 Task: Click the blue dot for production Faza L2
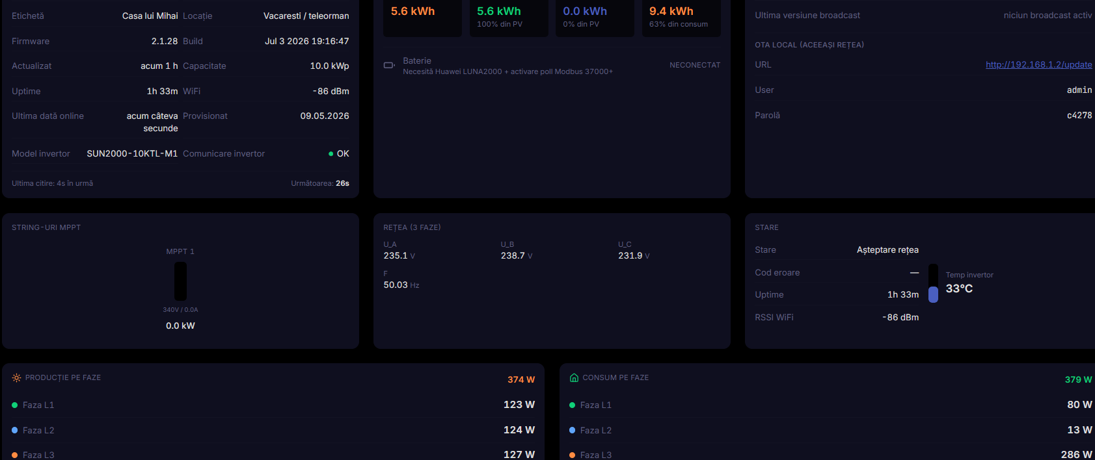click(x=14, y=430)
